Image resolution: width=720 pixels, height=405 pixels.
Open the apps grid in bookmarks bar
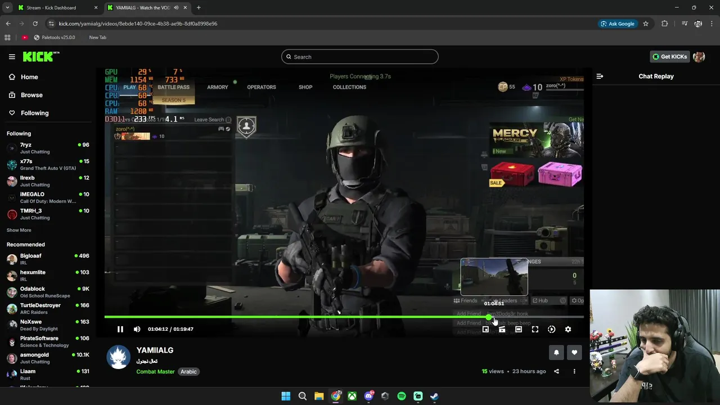coord(7,38)
